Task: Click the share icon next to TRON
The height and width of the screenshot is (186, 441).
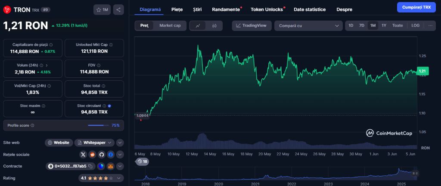Action: tap(118, 9)
